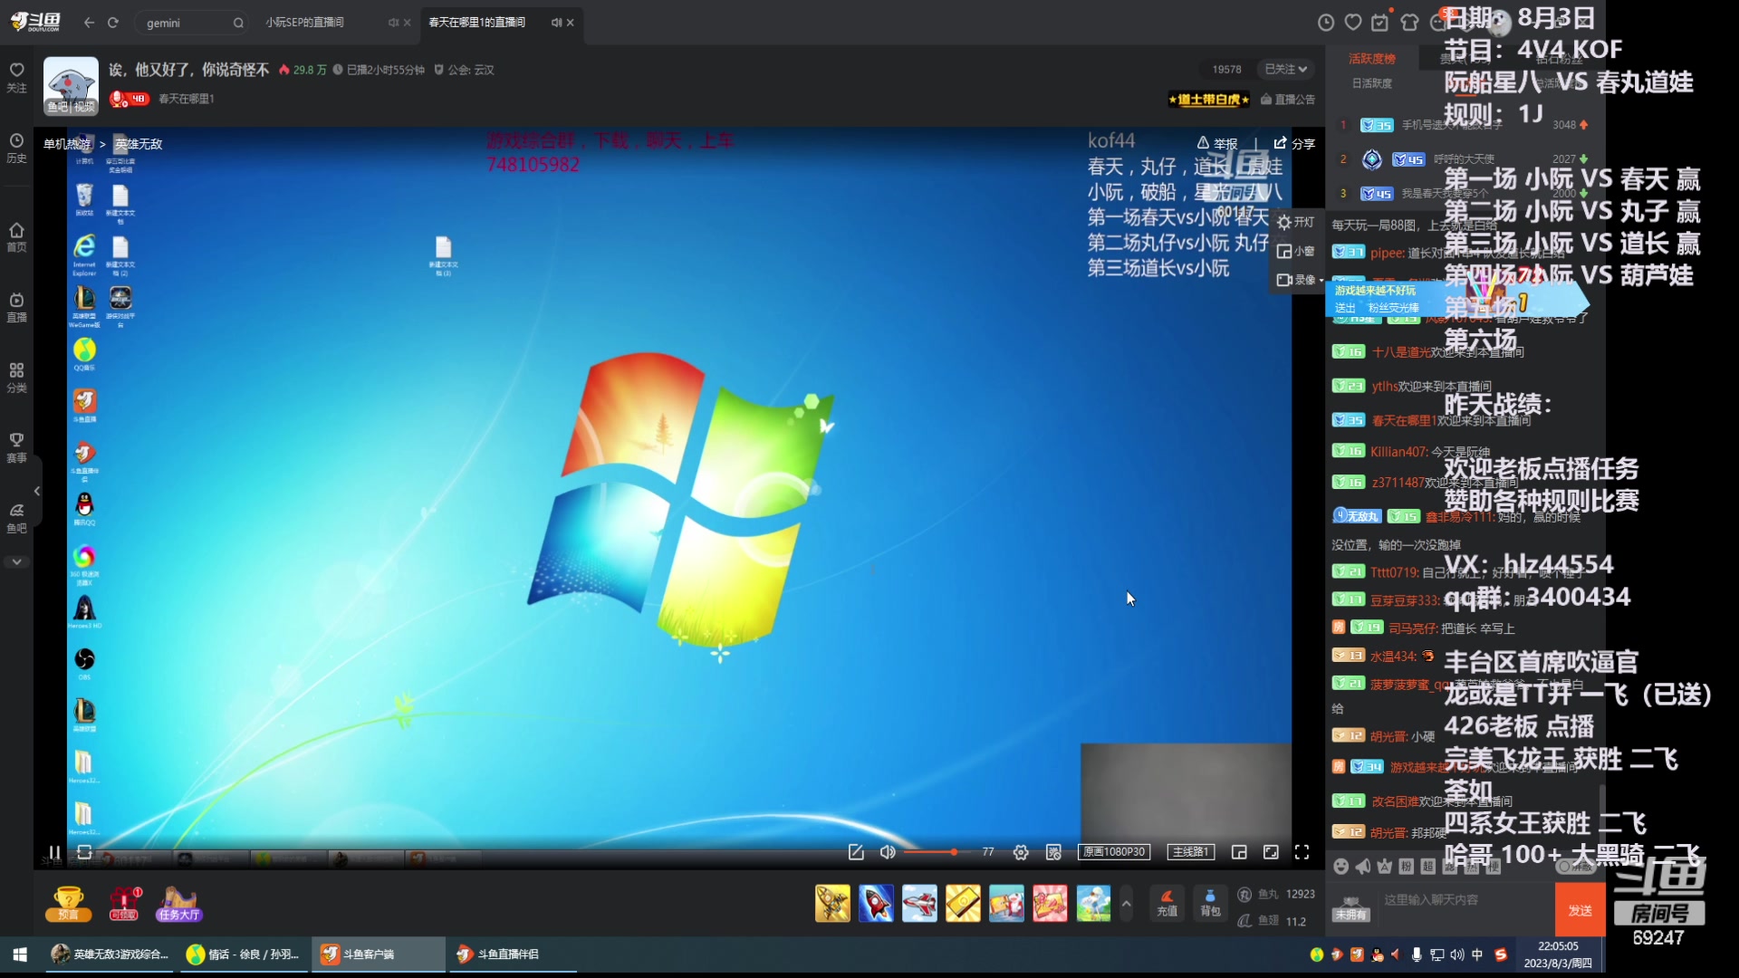The height and width of the screenshot is (978, 1739).
Task: Open the clock history icon in top-right
Action: pos(1326,23)
